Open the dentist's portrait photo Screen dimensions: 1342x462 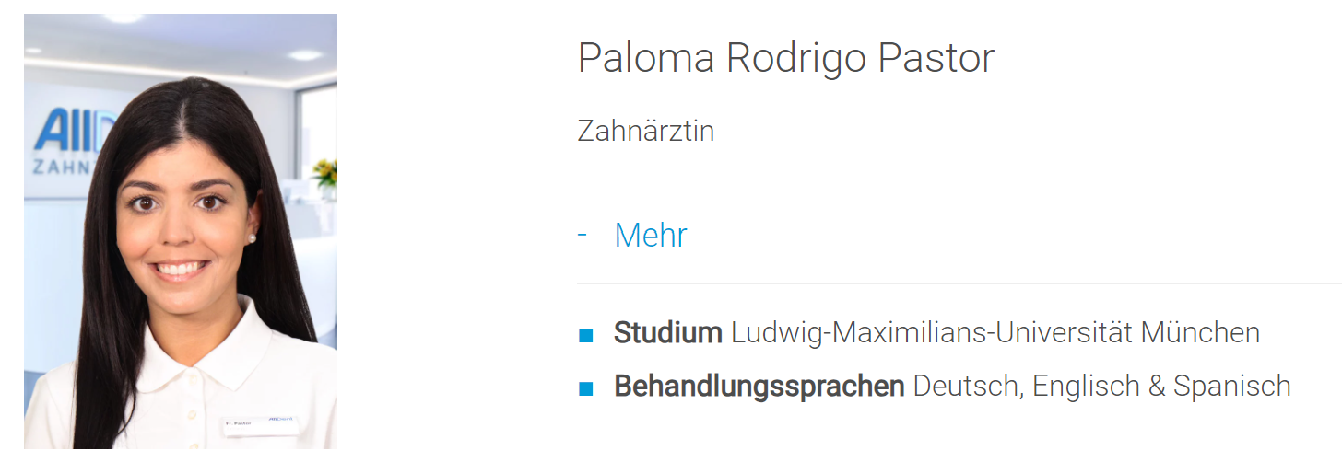tap(181, 231)
